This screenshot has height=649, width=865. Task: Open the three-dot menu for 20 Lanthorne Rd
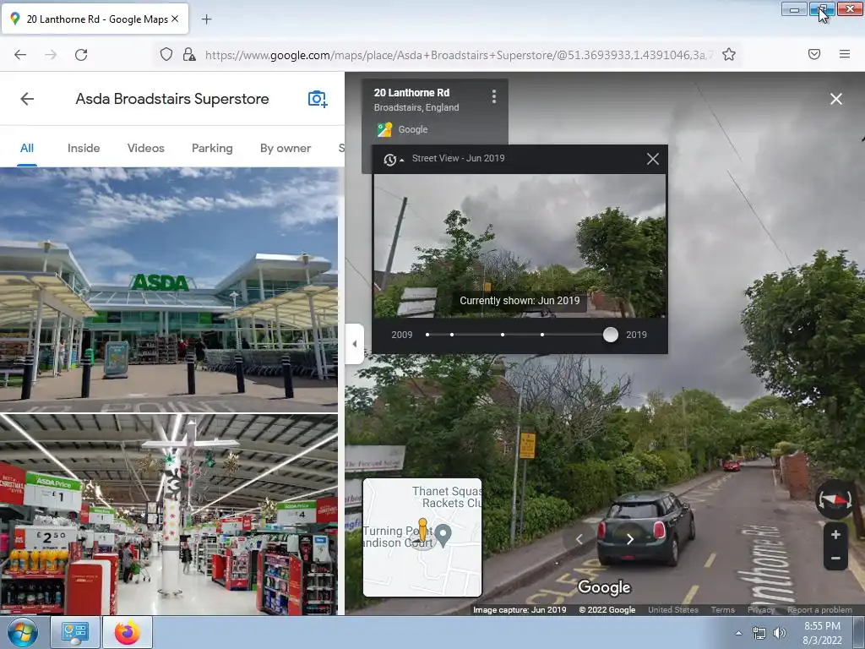(493, 96)
